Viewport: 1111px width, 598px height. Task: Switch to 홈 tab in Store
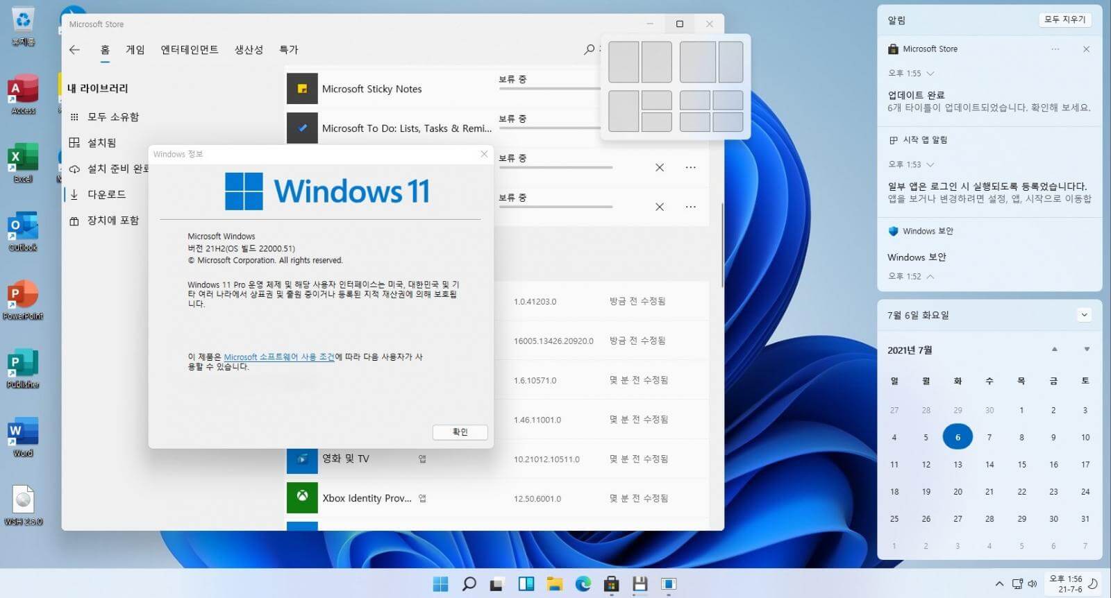pos(105,50)
